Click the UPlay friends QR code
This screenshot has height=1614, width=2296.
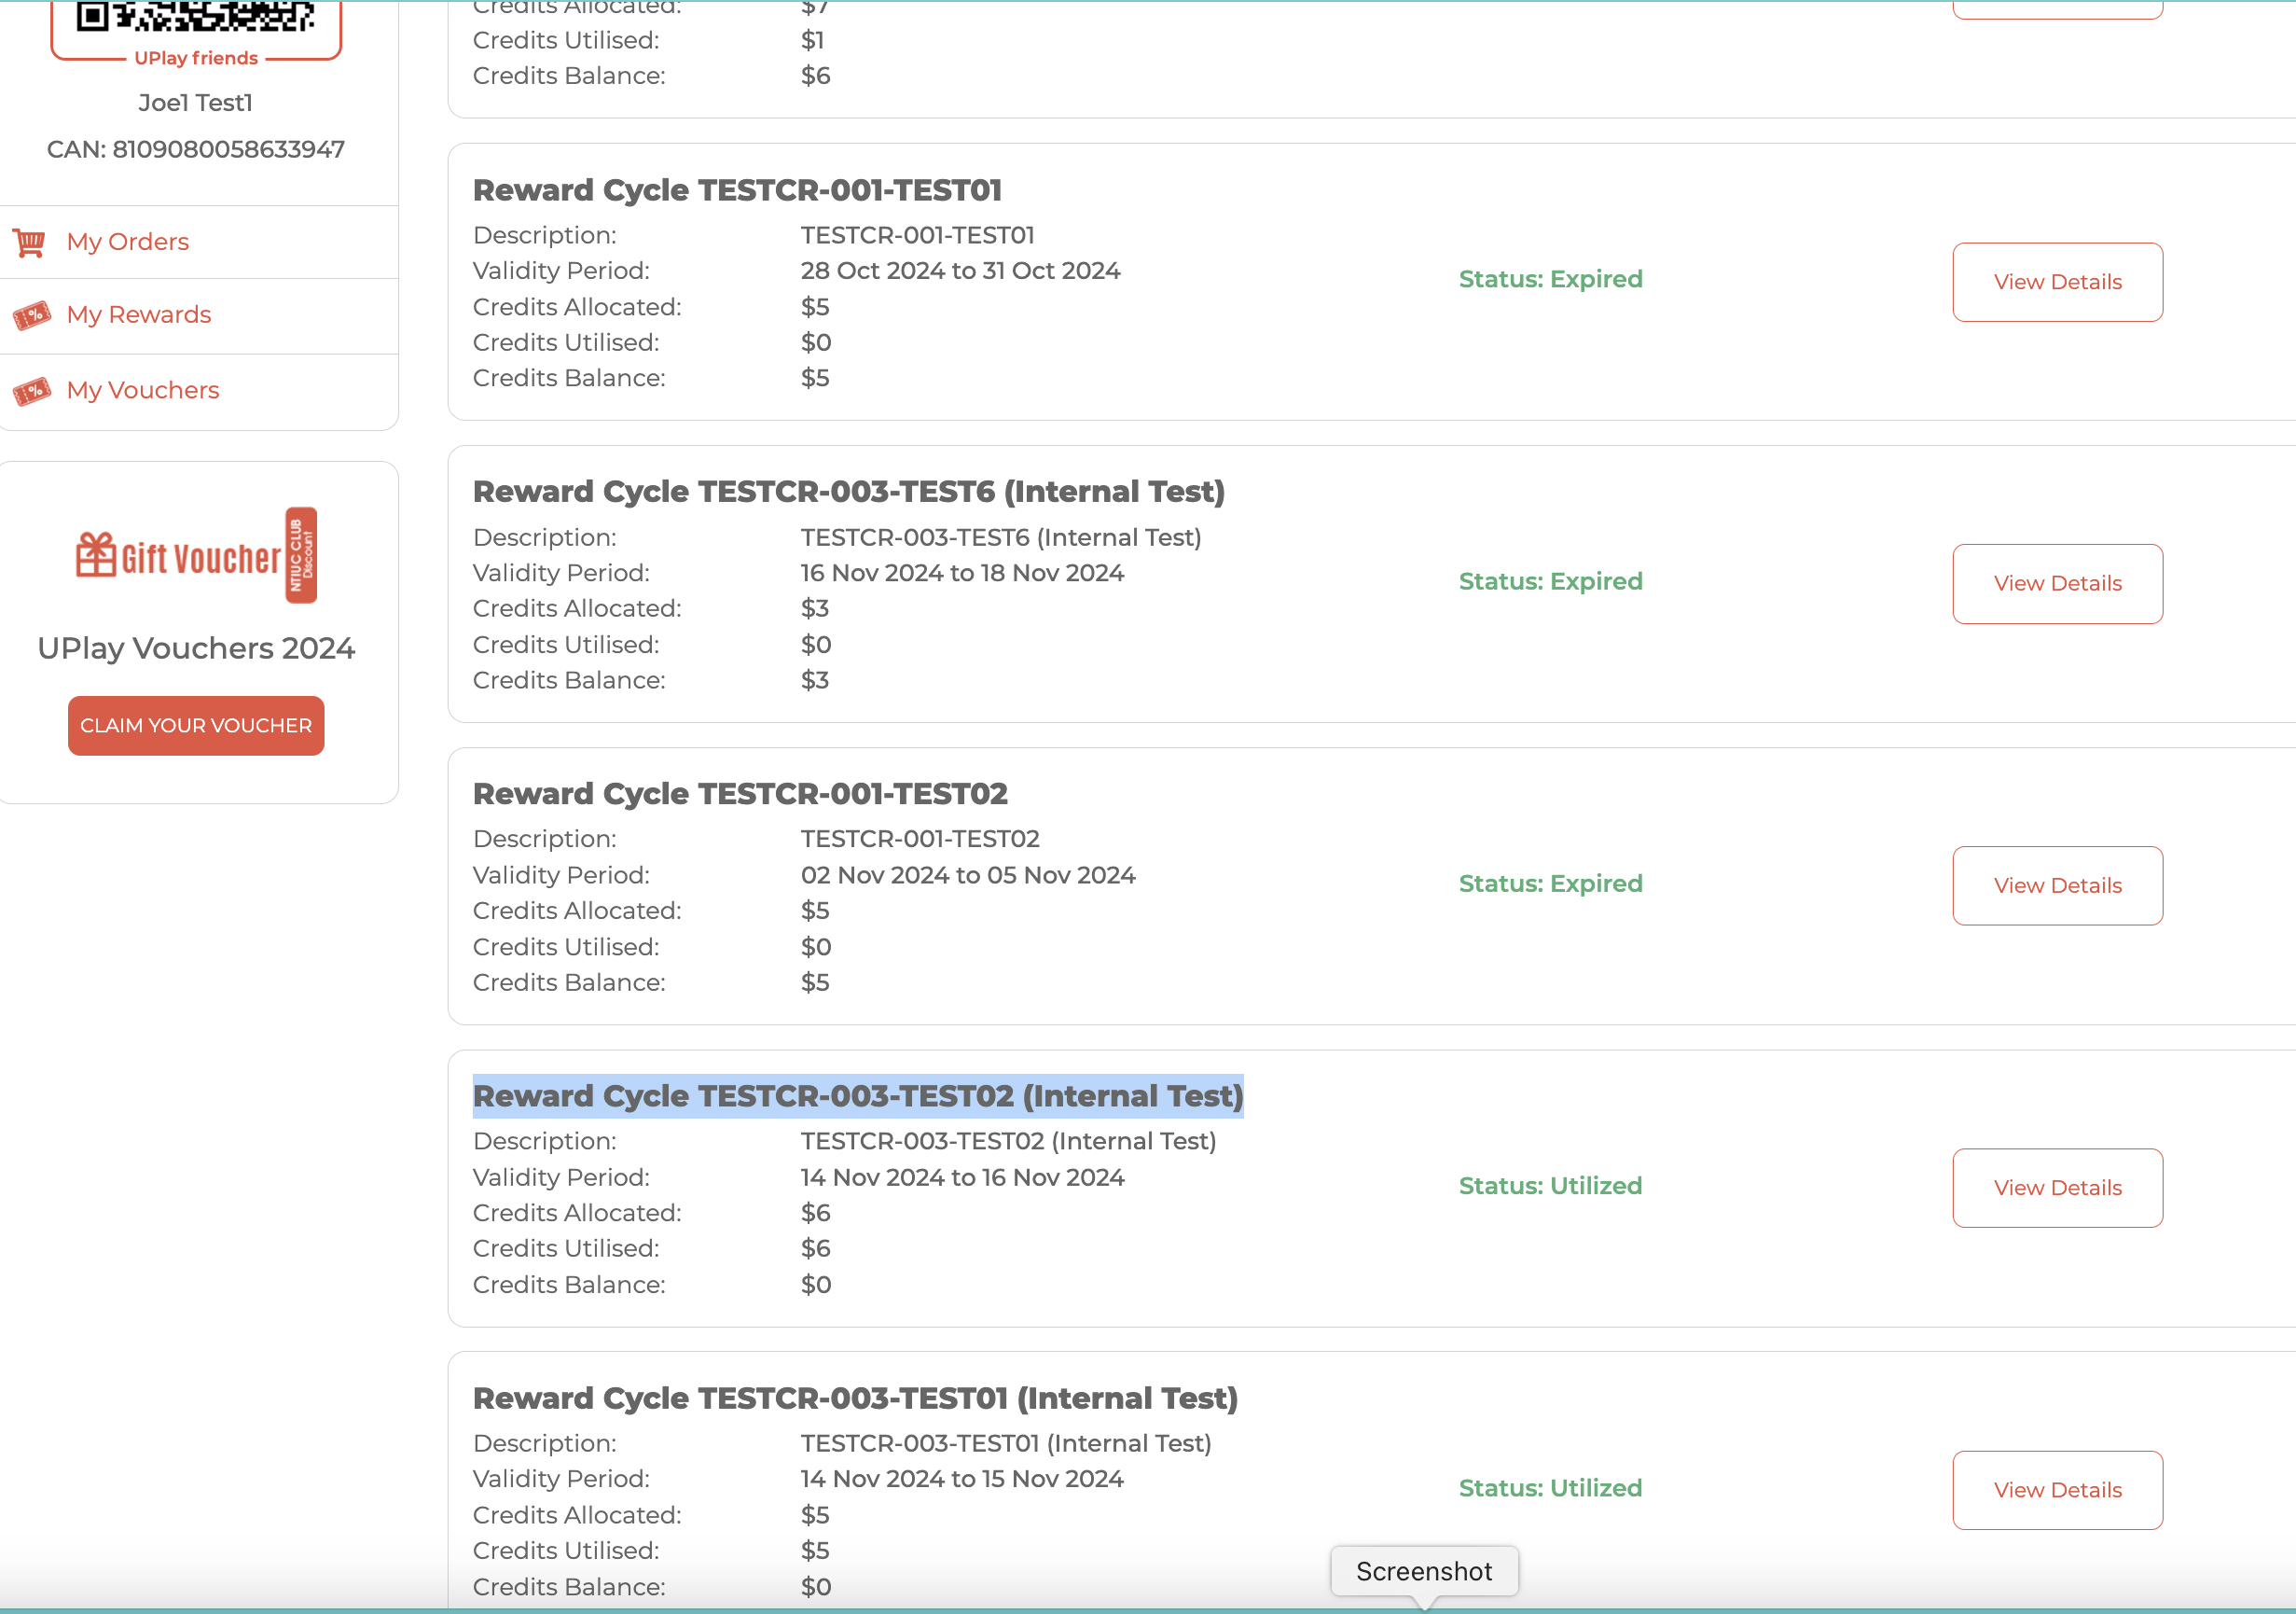196,16
